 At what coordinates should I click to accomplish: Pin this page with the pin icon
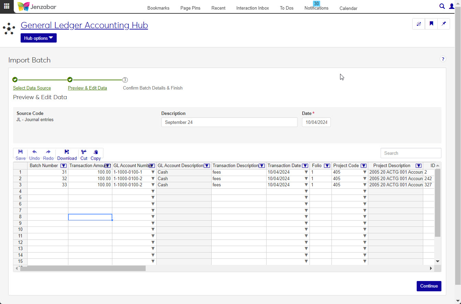443,24
